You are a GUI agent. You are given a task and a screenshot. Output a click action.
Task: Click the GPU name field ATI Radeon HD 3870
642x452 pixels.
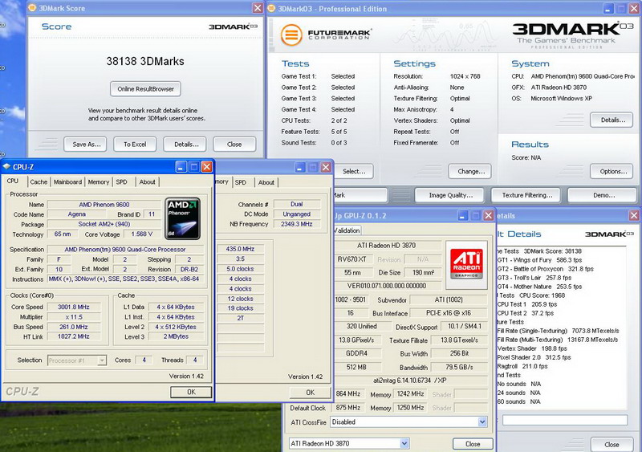click(387, 245)
